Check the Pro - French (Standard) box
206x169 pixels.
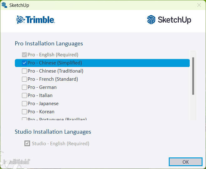24,79
